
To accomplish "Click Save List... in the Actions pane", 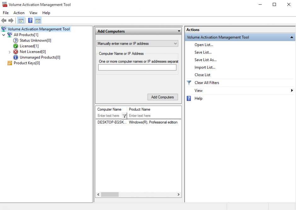I will coord(203,52).
